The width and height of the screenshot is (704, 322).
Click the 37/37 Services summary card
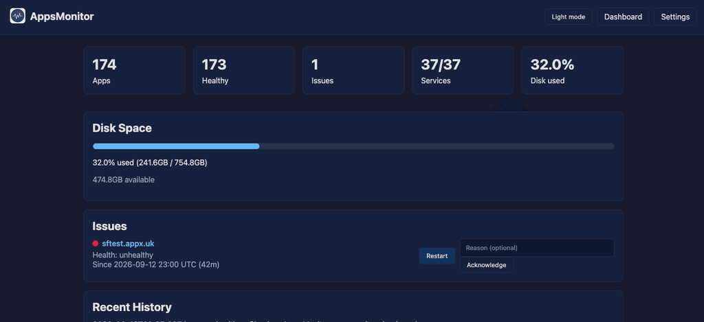point(463,71)
